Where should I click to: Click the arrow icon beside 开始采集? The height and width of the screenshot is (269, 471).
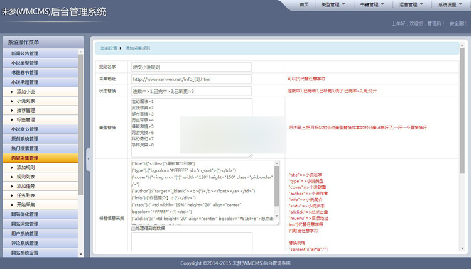[x=12, y=205]
